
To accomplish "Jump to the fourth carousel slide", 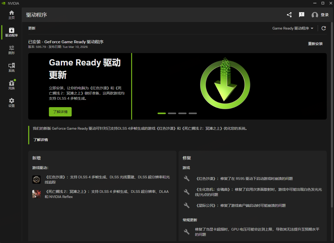I will tap(193, 113).
